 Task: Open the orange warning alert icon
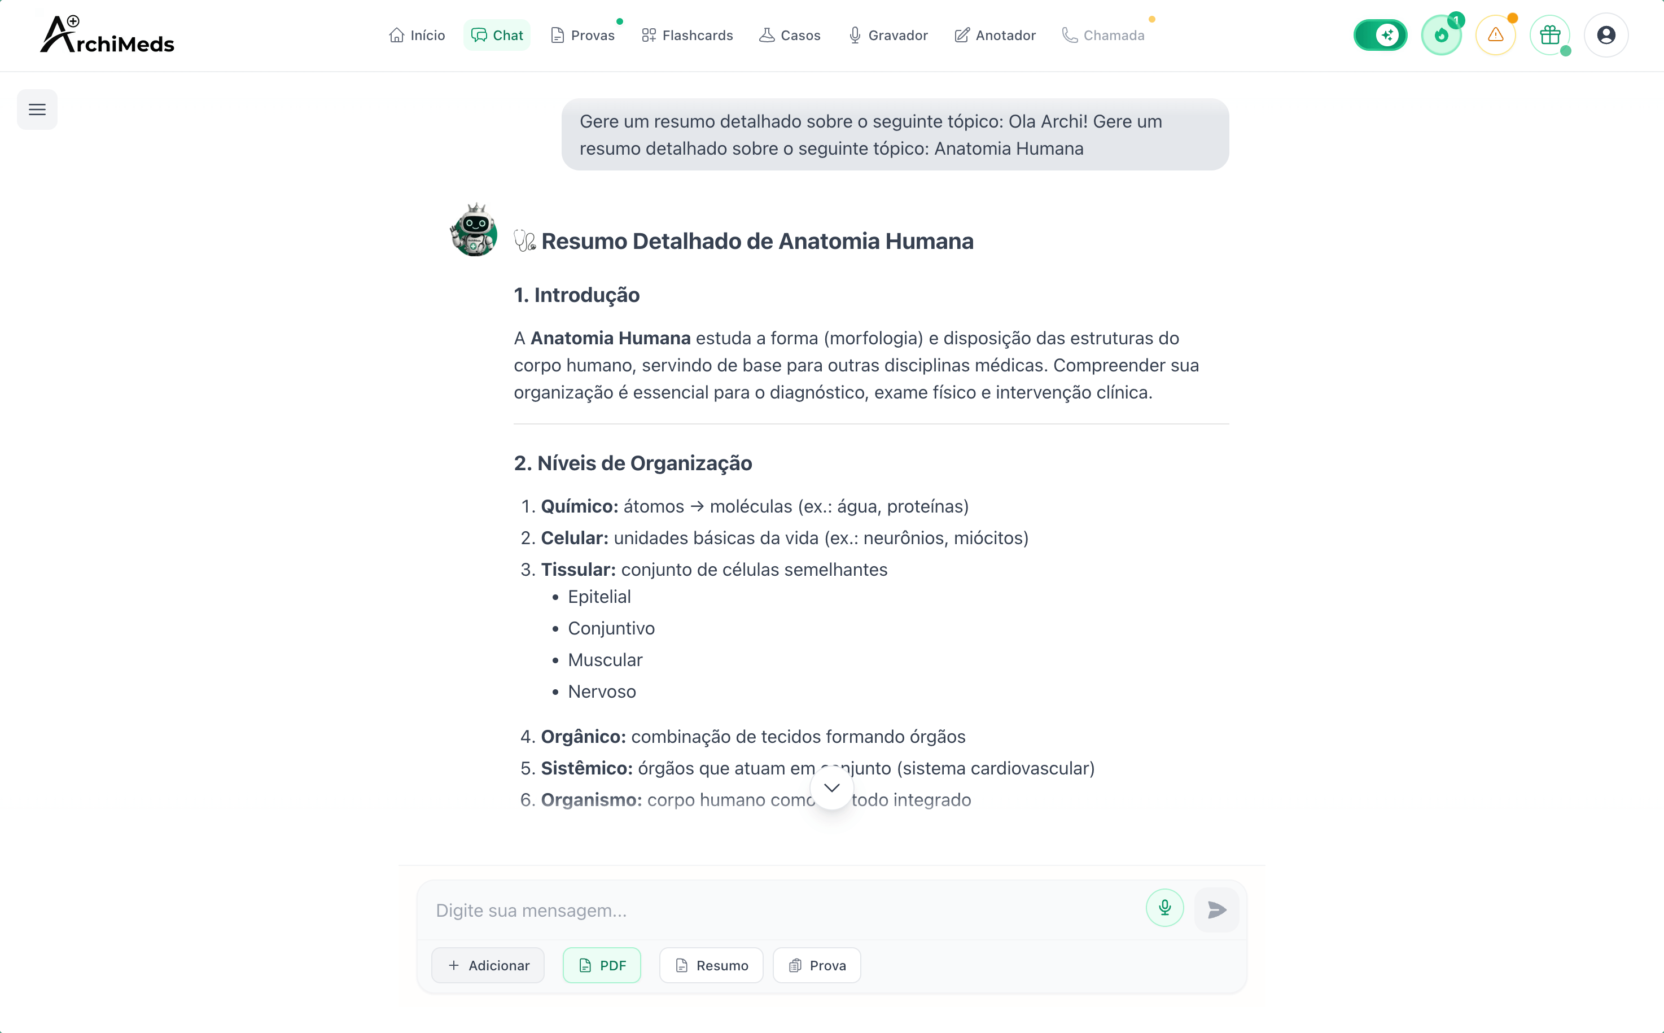pos(1497,35)
